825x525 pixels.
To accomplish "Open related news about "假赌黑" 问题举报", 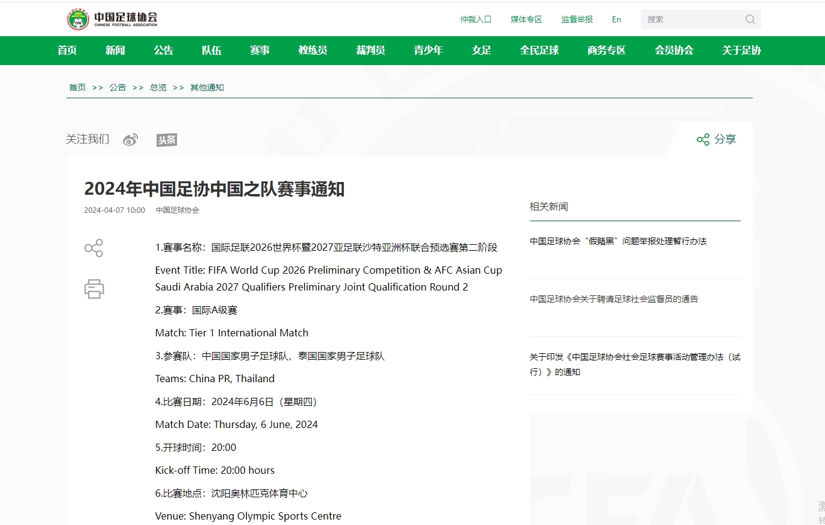I will click(x=618, y=241).
